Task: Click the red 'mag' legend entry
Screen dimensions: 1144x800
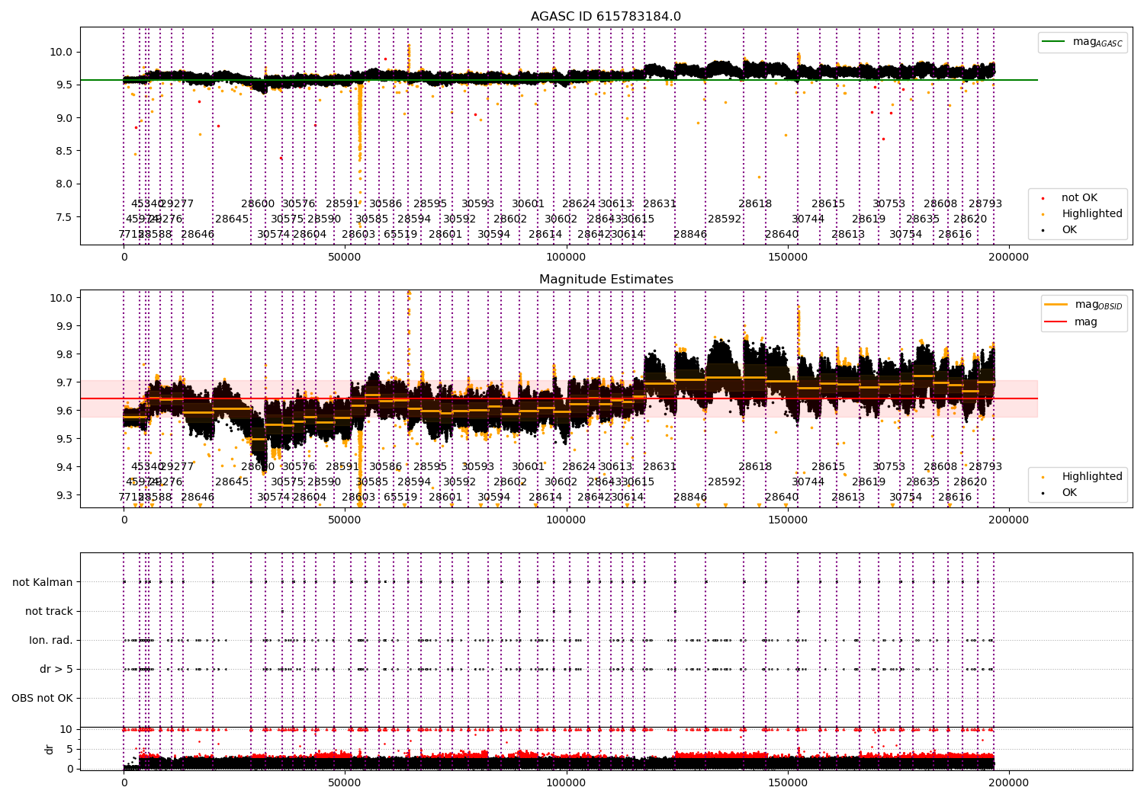Action: click(x=1072, y=322)
